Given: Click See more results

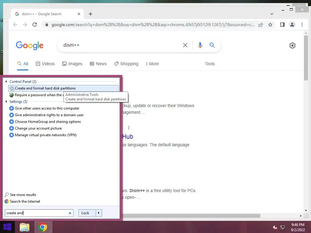Looking at the screenshot, I should [x=20, y=195].
